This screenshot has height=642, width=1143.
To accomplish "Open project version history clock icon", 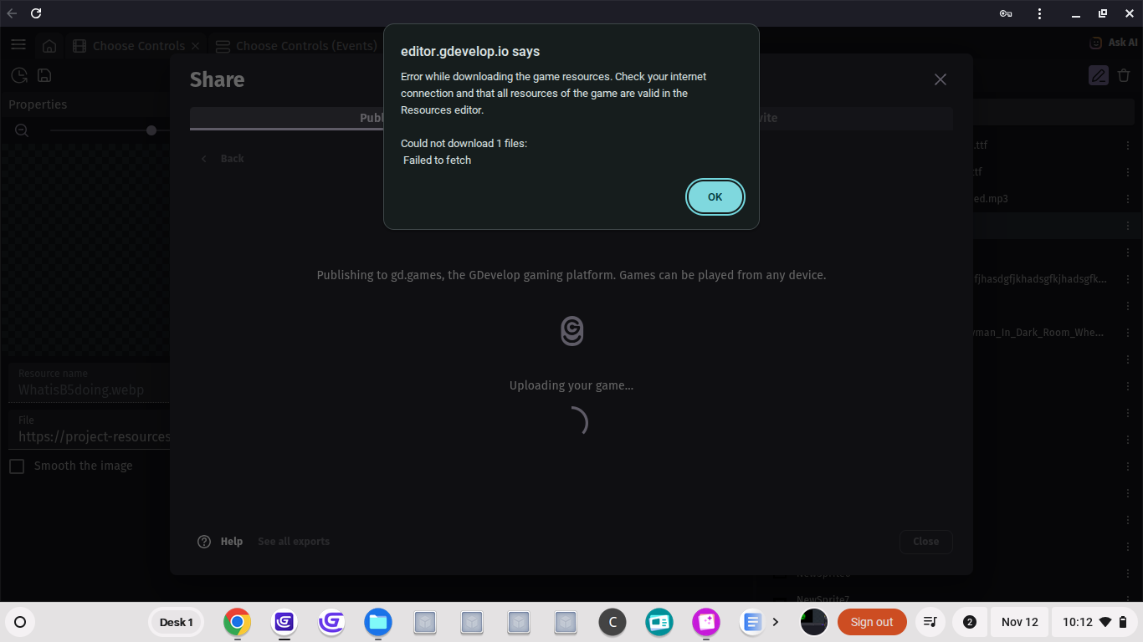I will pyautogui.click(x=18, y=75).
